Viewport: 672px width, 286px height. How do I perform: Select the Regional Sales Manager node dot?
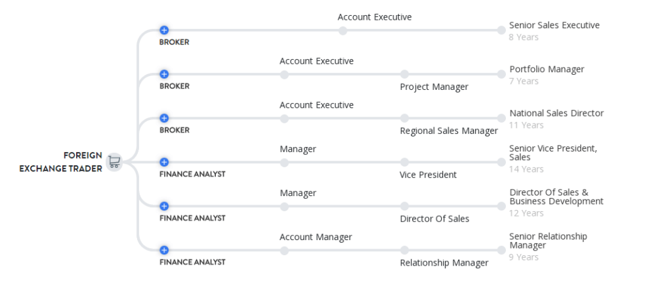(404, 118)
